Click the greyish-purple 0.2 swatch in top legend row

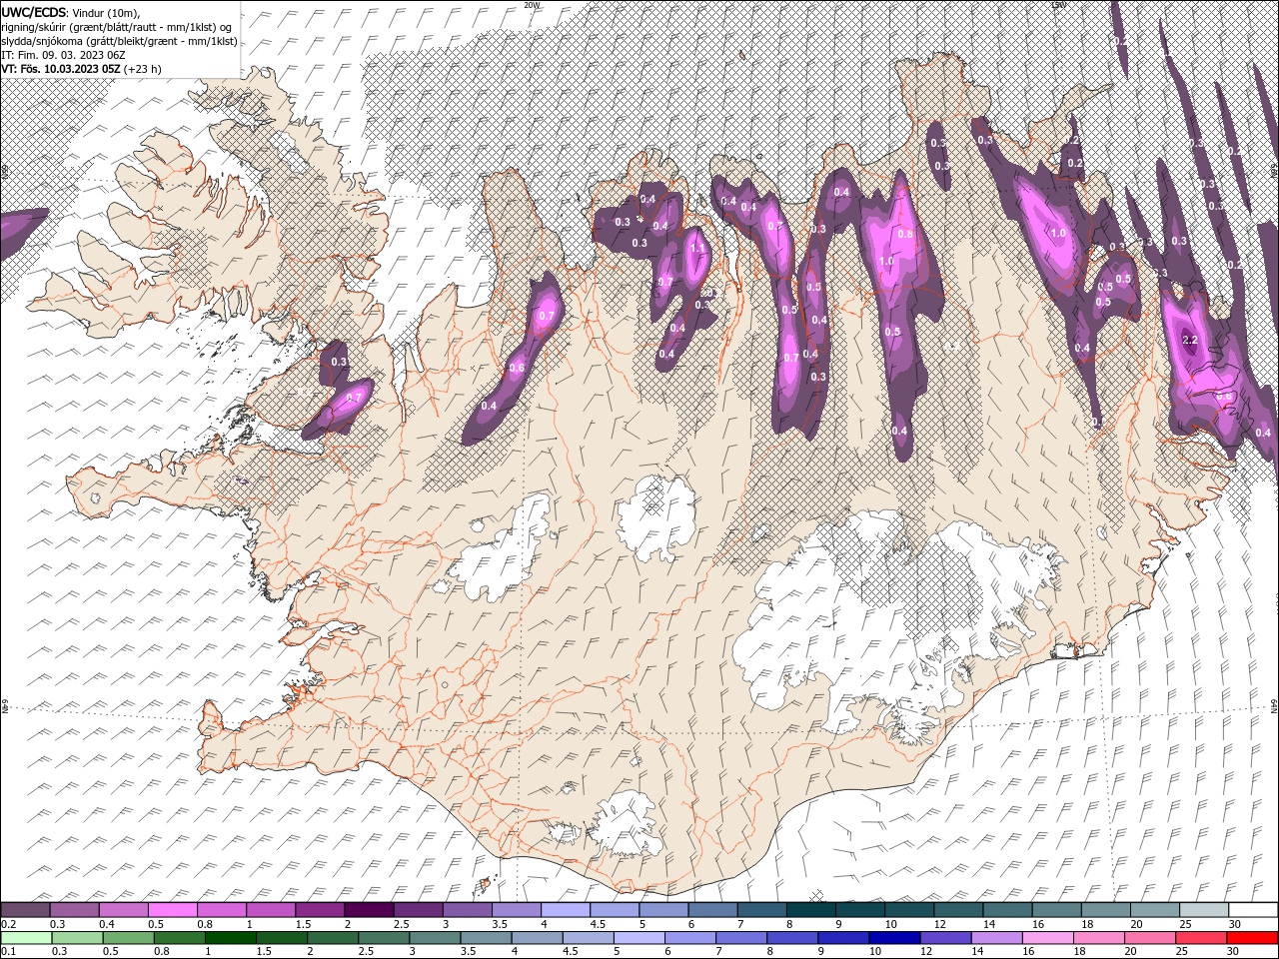(25, 910)
